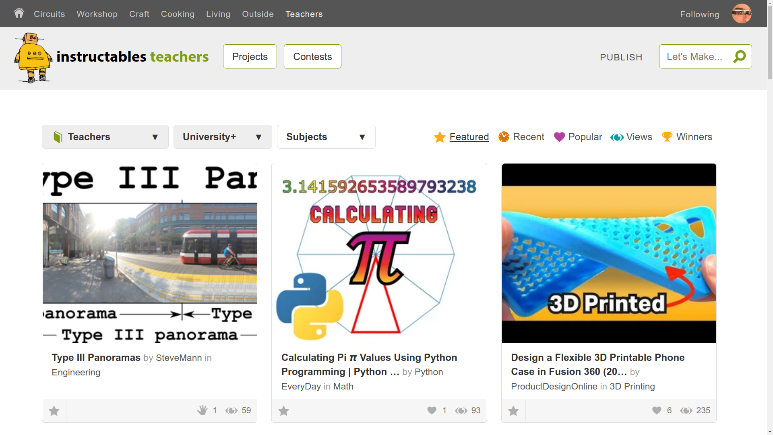Click the Featured star sort icon

click(440, 137)
